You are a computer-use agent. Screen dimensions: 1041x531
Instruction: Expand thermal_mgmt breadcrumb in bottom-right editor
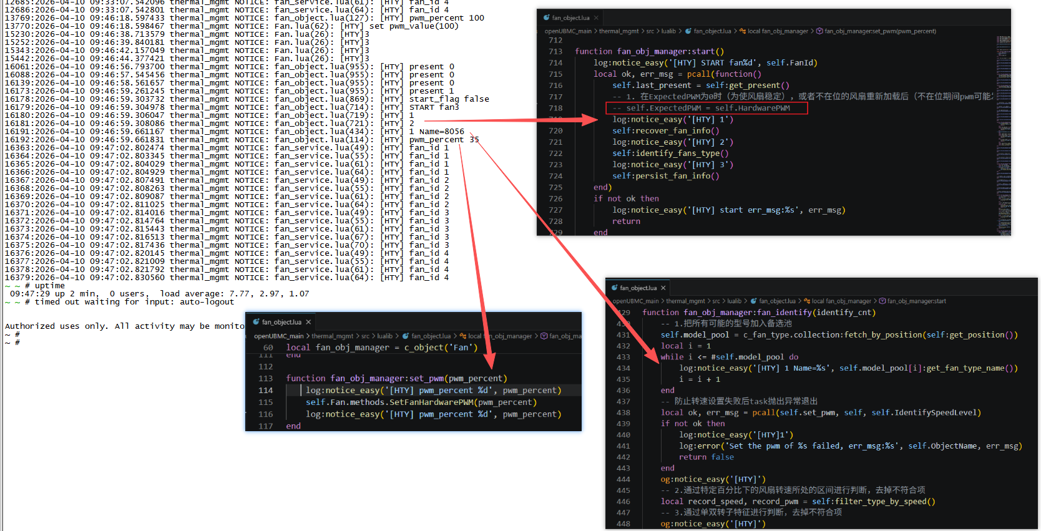click(x=686, y=301)
